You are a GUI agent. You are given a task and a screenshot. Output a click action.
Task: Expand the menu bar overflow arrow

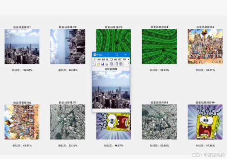point(129,60)
